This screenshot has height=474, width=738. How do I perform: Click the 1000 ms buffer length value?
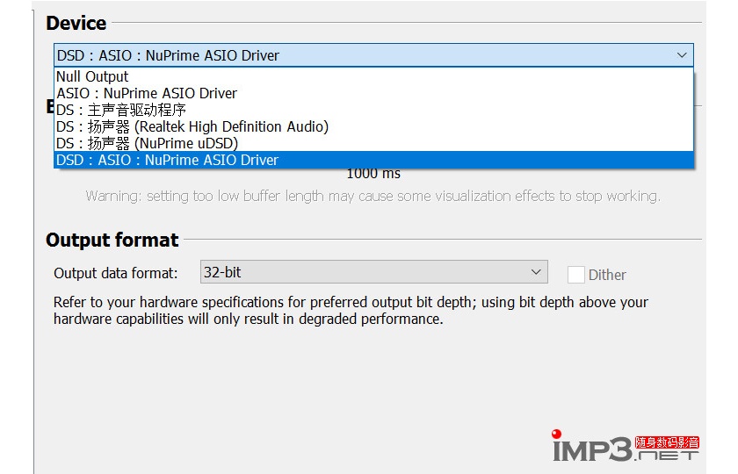[x=373, y=174]
